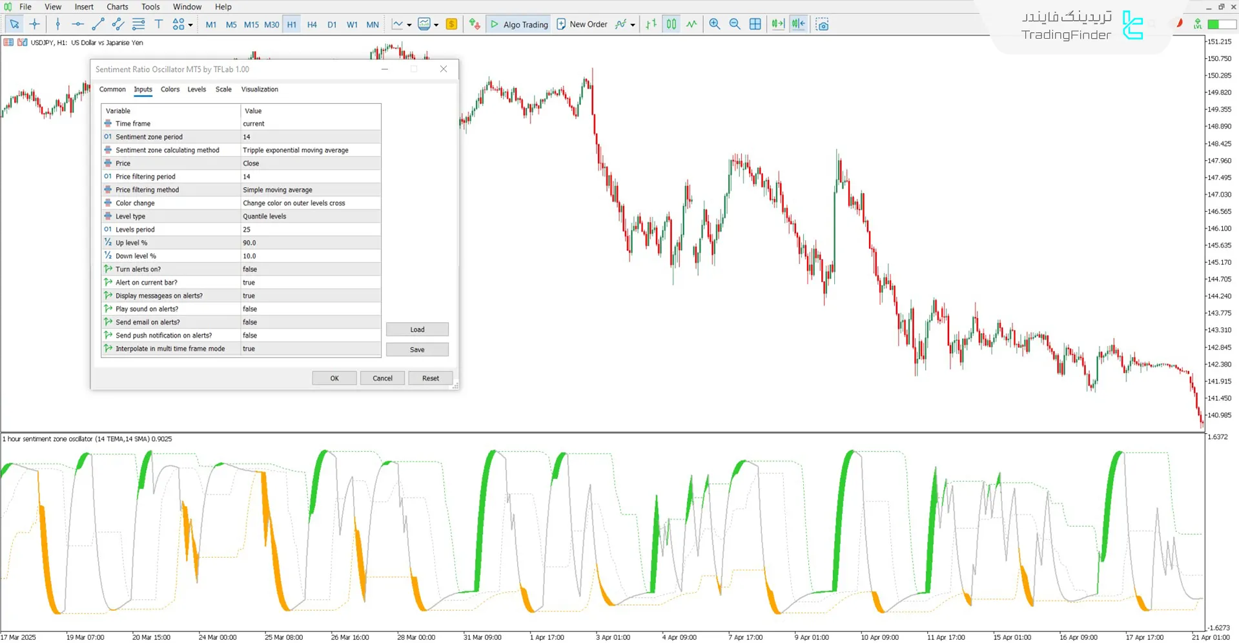The height and width of the screenshot is (643, 1239).
Task: Select the text label tool
Action: click(159, 25)
